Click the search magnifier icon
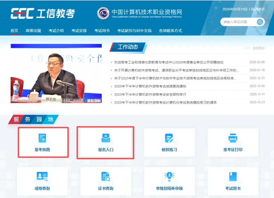This screenshot has width=274, height=198. (260, 22)
